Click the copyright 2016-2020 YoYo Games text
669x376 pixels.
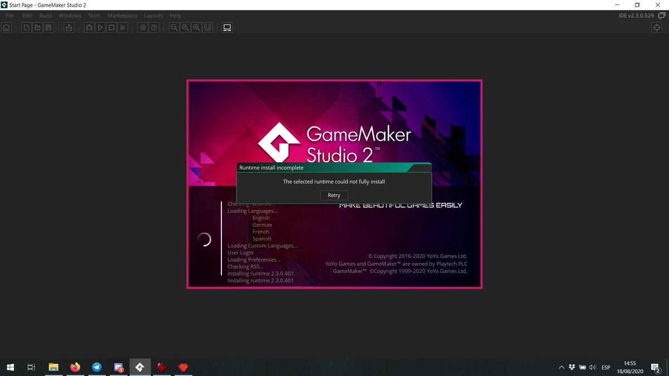tap(418, 256)
